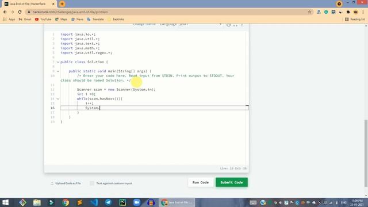Launch Google Chrome from the taskbar

pos(66,202)
